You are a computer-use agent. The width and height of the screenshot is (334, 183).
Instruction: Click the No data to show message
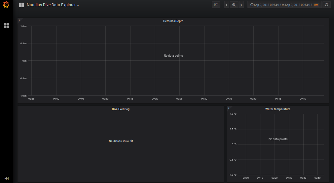coord(119,141)
